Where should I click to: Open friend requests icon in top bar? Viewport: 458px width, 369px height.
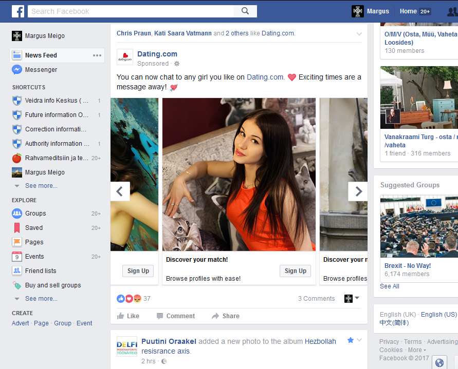(x=452, y=12)
